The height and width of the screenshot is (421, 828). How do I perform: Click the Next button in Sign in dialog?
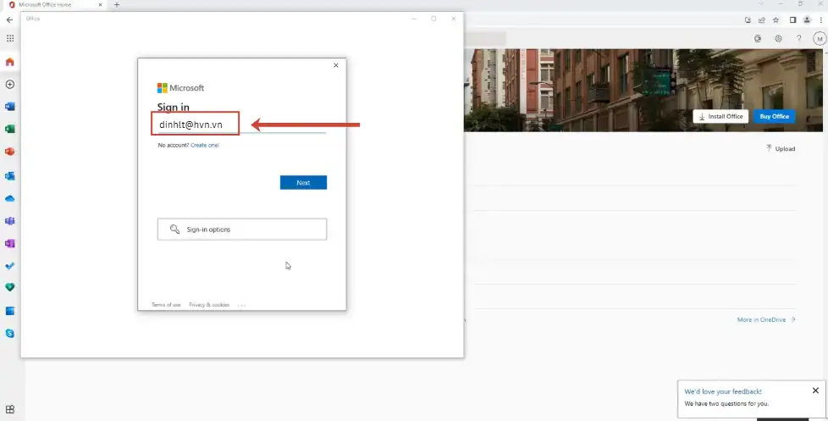point(303,183)
